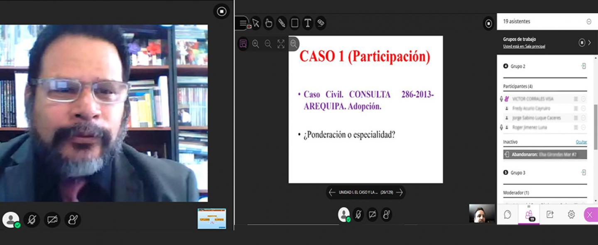Click the presenter video thumbnail

click(482, 213)
